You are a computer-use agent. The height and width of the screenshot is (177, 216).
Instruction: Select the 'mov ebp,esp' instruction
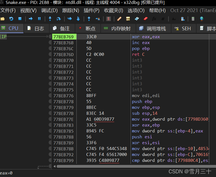pos(146,107)
